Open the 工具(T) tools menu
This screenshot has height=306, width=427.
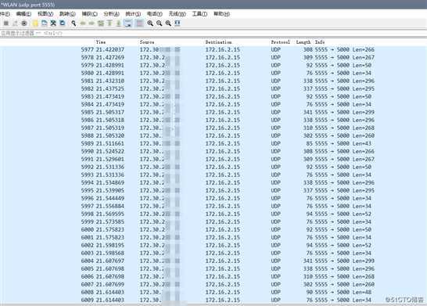coord(199,13)
